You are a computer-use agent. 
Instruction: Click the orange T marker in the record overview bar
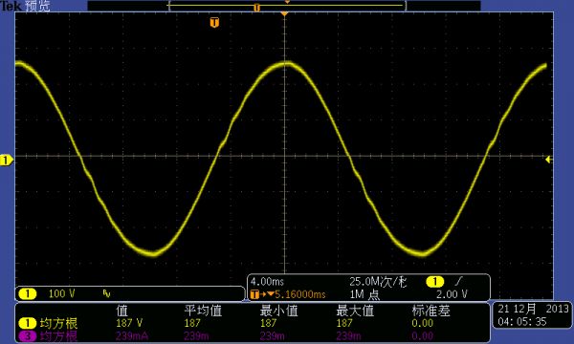257,8
